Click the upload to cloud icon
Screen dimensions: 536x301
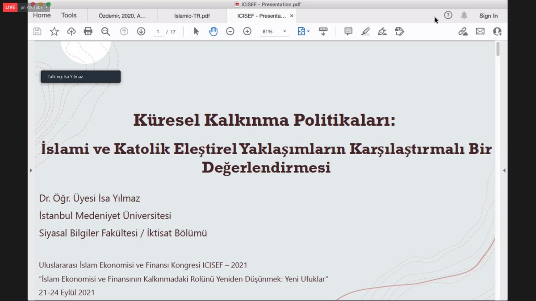[x=71, y=31]
